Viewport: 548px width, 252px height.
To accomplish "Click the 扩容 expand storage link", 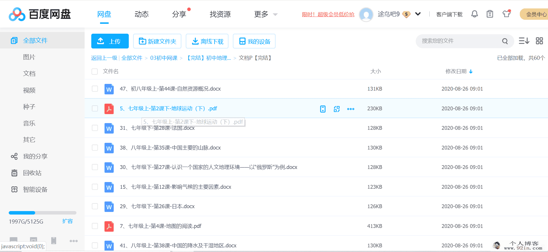I will [x=67, y=221].
